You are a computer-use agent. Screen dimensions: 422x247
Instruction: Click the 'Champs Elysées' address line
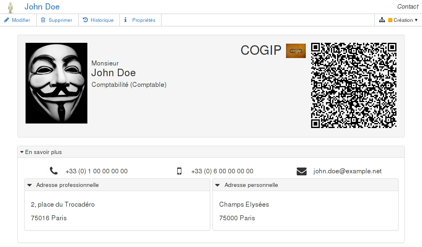pos(244,205)
